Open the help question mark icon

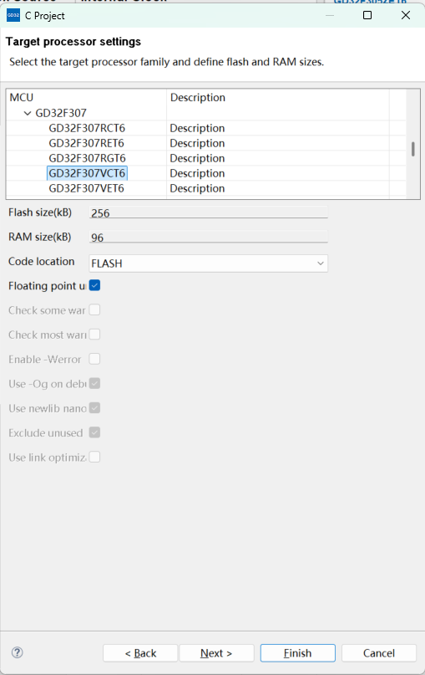18,652
